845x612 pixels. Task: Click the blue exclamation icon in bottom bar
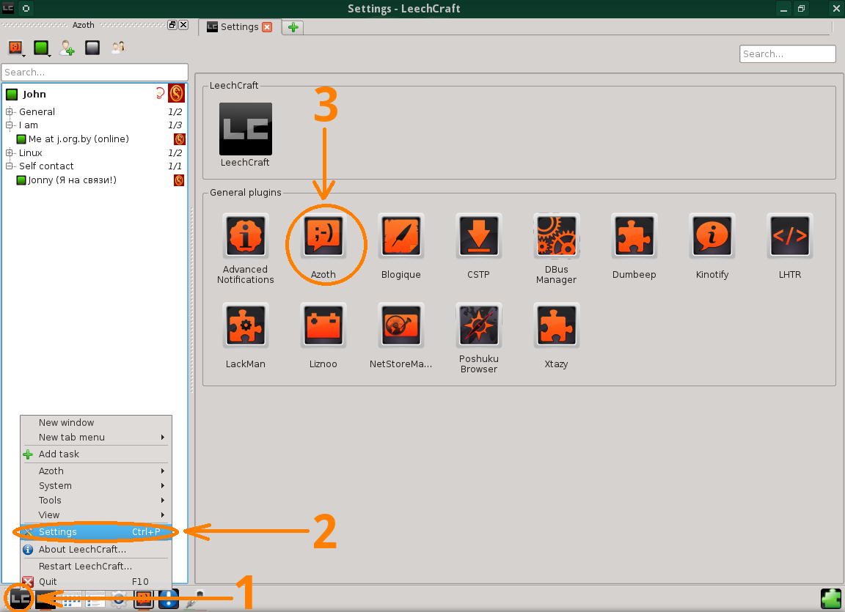pyautogui.click(x=169, y=599)
